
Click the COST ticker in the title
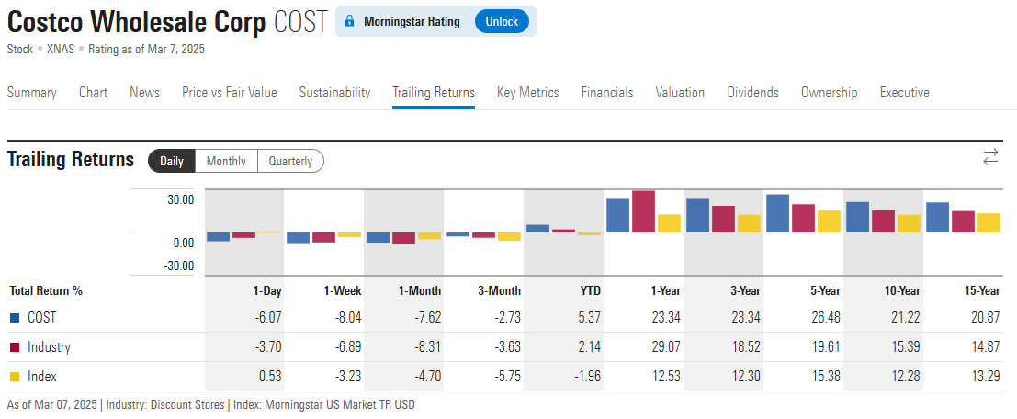(x=301, y=23)
